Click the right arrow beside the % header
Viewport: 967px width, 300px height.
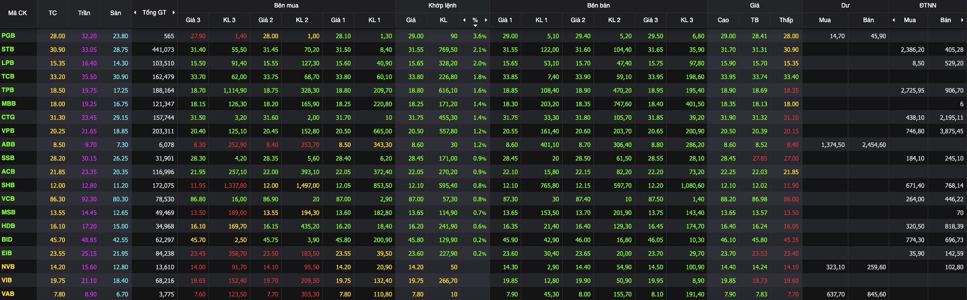tap(486, 20)
